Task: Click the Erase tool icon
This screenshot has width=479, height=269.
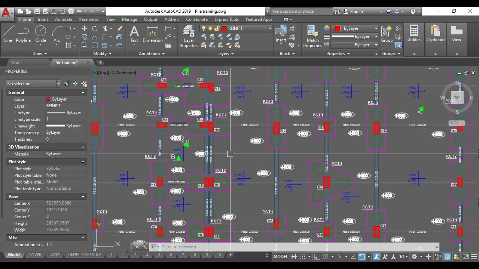Action: point(119,28)
